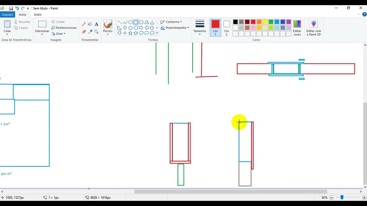Choose the Curve shape
The height and width of the screenshot is (206, 367).
pos(125,22)
